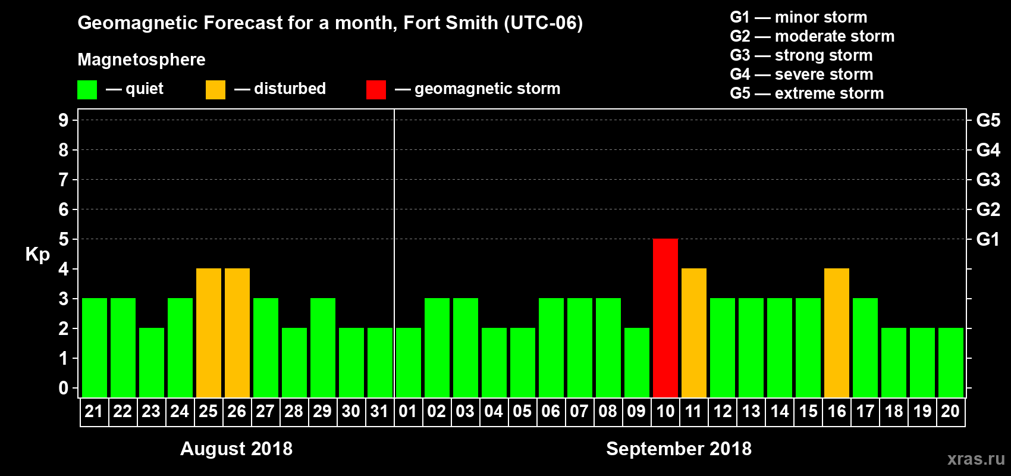
Task: Click date label 18 on the axis
Action: coord(893,411)
